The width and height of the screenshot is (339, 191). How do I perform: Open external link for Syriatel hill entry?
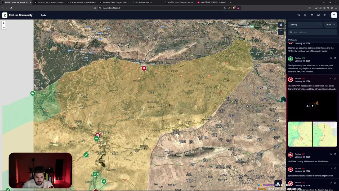(x=335, y=168)
